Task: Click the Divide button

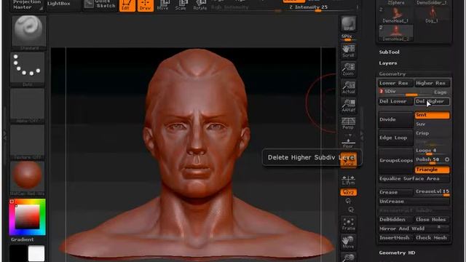Action: click(395, 119)
